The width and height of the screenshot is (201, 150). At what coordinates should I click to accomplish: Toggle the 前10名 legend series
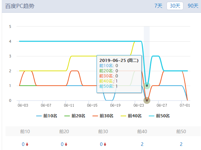coord(47,116)
